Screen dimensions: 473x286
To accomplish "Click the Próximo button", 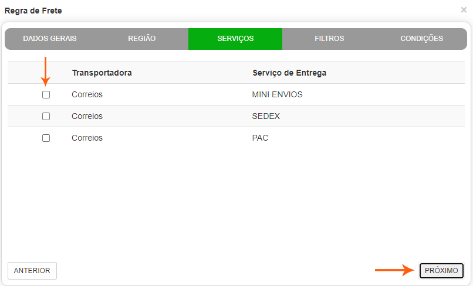I will click(441, 271).
